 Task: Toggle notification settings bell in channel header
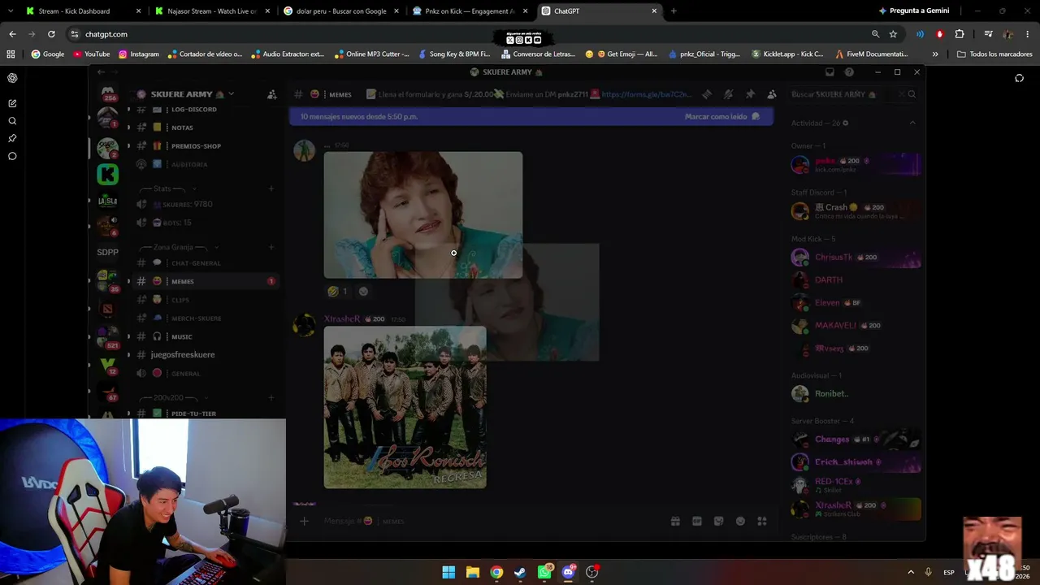point(729,94)
